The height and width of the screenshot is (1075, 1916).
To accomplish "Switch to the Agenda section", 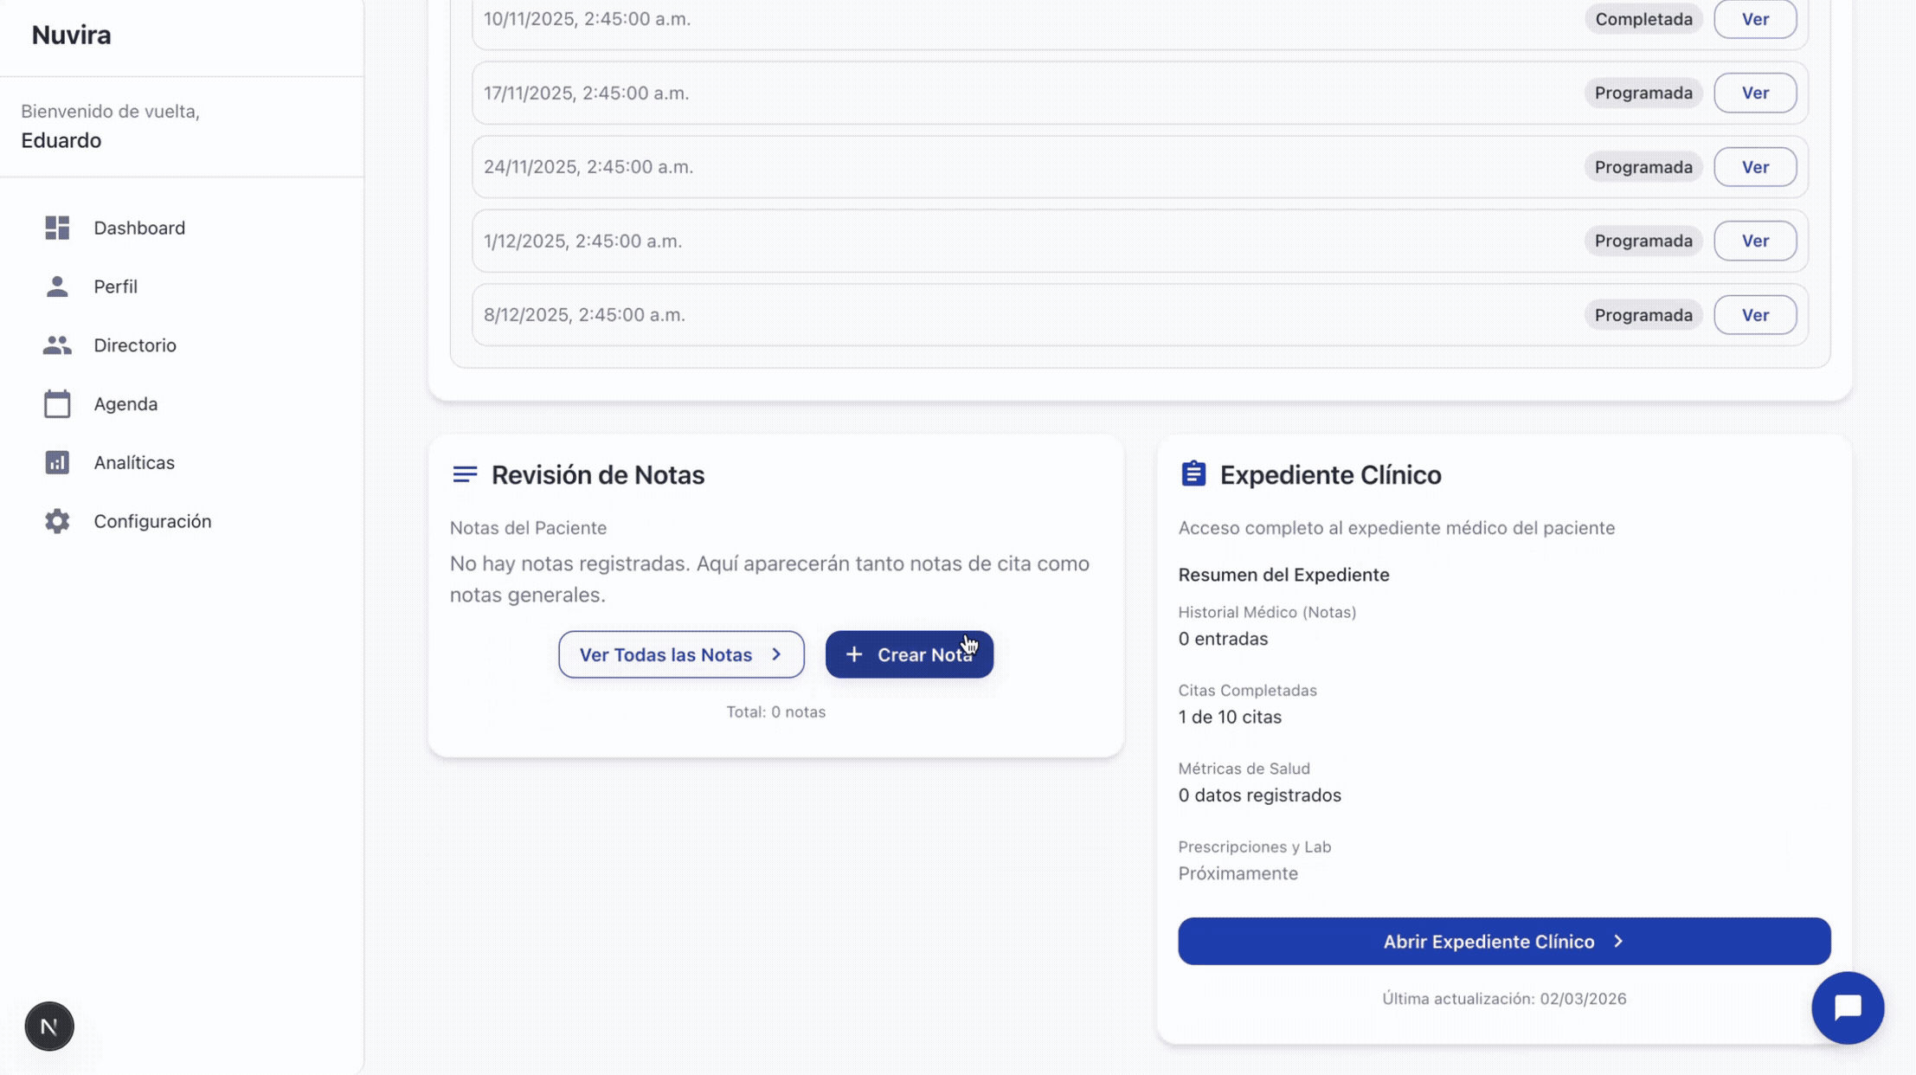I will click(x=125, y=403).
